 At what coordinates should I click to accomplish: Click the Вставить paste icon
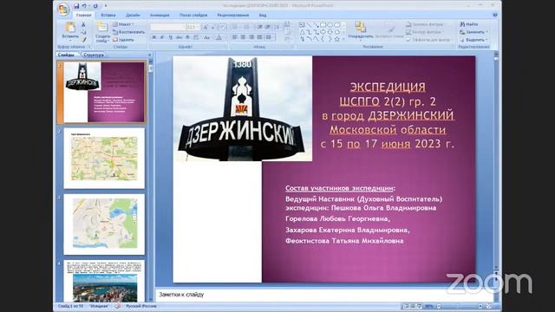click(70, 28)
